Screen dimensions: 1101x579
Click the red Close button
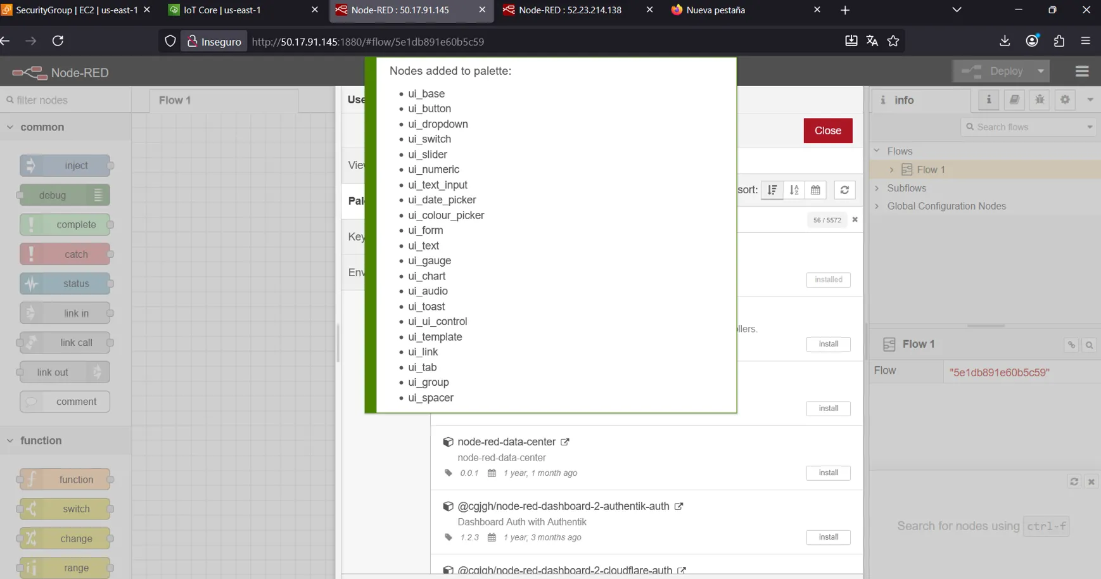(827, 130)
